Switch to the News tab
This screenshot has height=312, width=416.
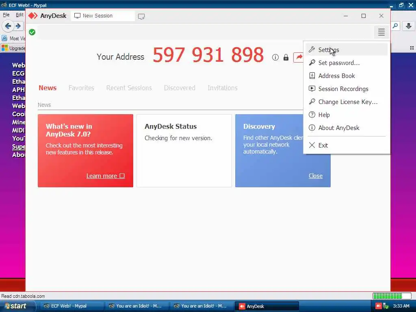point(48,88)
